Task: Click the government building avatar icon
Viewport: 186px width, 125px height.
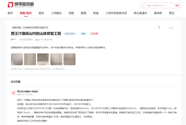Action: tap(14, 93)
